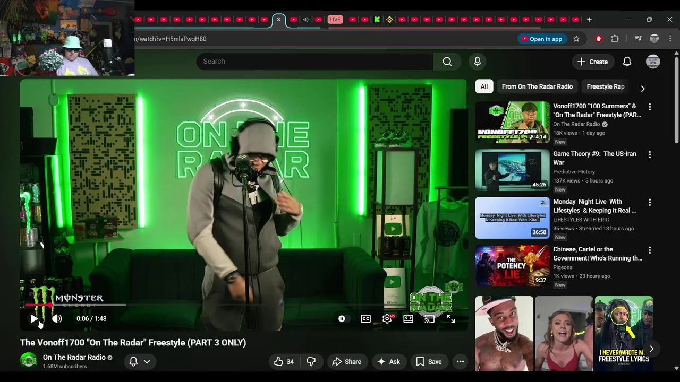The width and height of the screenshot is (680, 382).
Task: Show more filter chips with right arrow
Action: [643, 89]
